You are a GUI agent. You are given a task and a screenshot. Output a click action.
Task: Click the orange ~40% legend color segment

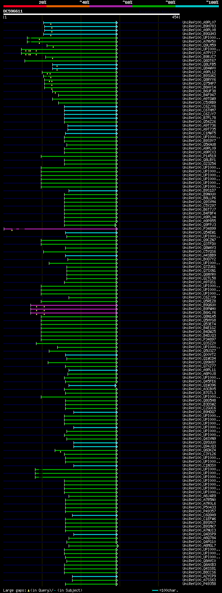68,6
